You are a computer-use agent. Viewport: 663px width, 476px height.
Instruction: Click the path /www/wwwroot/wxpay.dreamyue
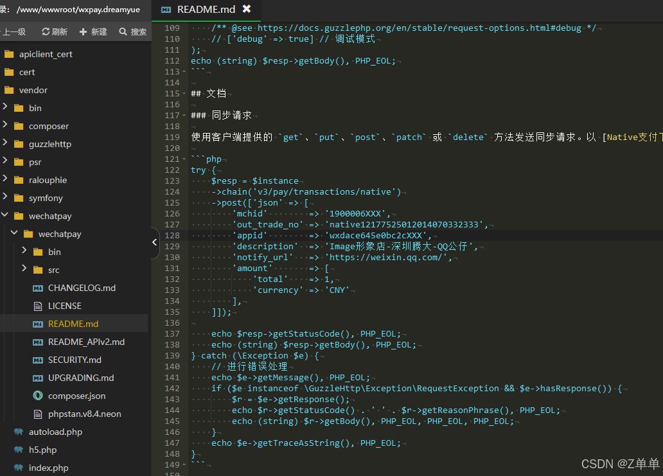(x=78, y=9)
